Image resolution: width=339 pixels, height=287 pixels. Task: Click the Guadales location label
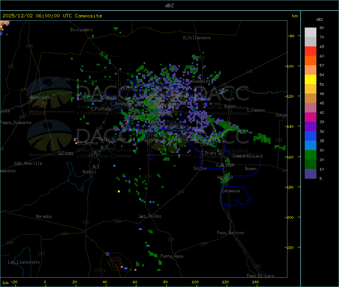[x=201, y=81]
